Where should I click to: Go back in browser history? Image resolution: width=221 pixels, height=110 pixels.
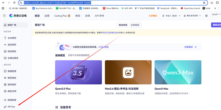pyautogui.click(x=3, y=3)
